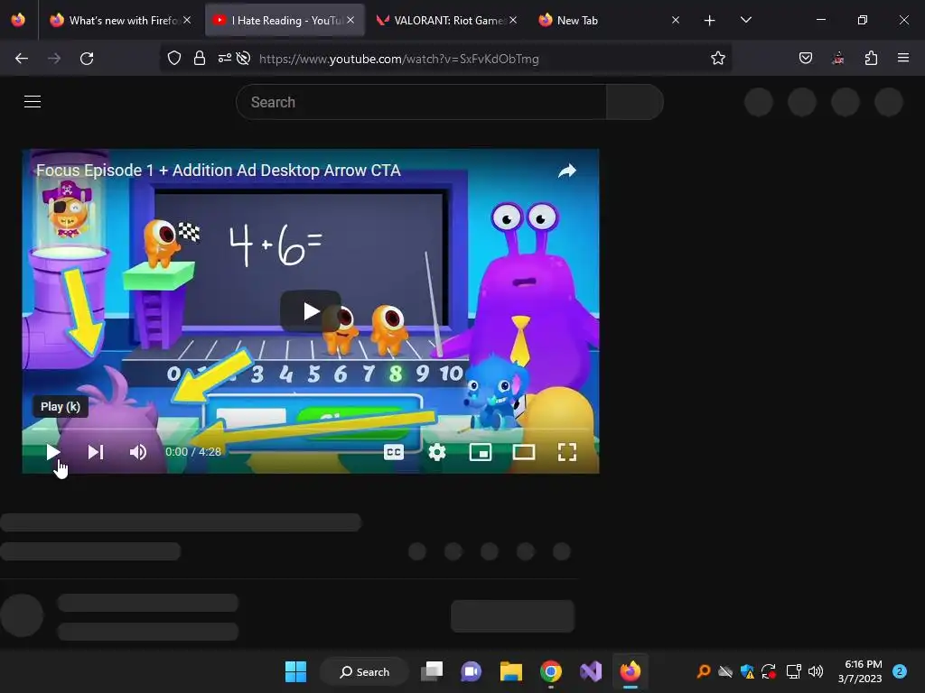Open the site permissions icon
The width and height of the screenshot is (925, 693).
click(x=224, y=59)
